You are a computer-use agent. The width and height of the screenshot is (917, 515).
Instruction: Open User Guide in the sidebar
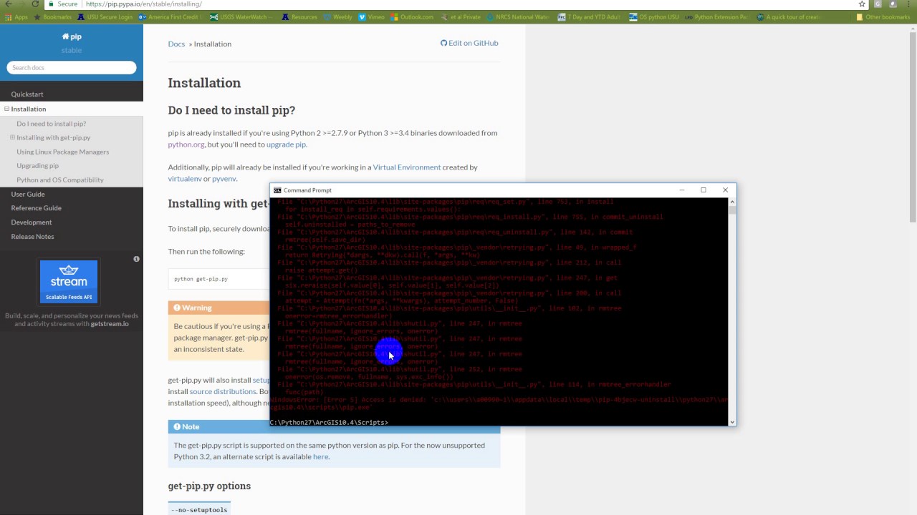click(x=28, y=194)
